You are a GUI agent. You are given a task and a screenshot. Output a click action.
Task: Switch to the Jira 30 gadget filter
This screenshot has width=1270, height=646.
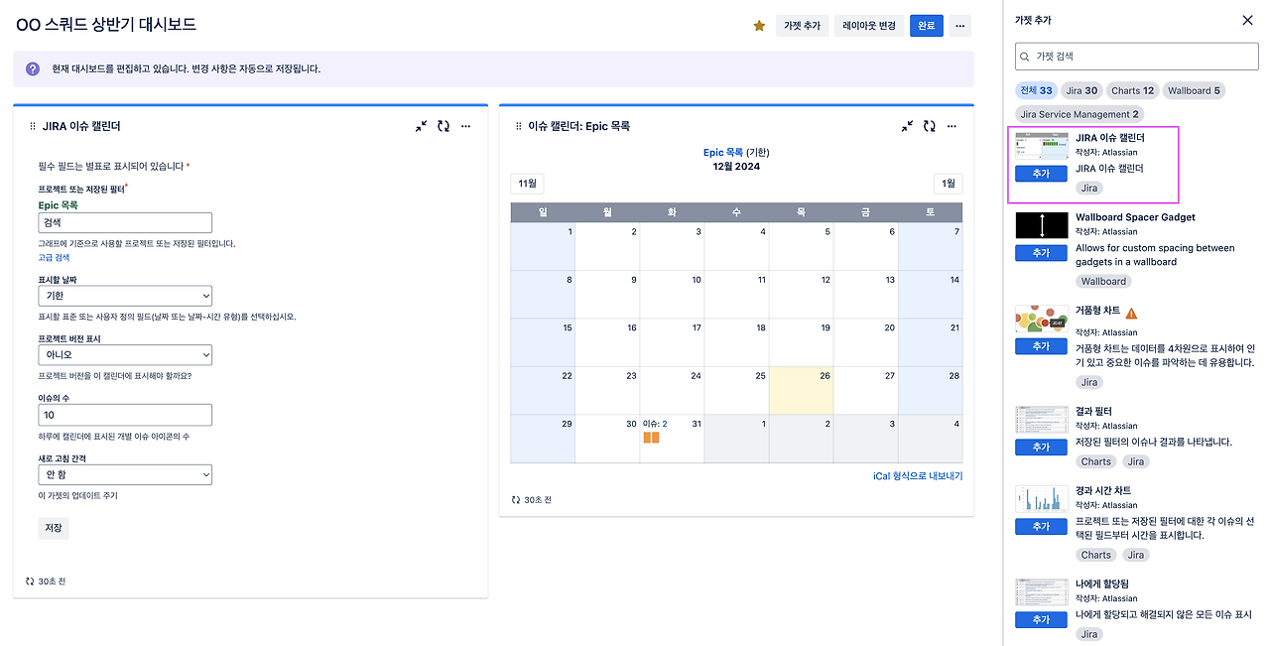point(1081,89)
